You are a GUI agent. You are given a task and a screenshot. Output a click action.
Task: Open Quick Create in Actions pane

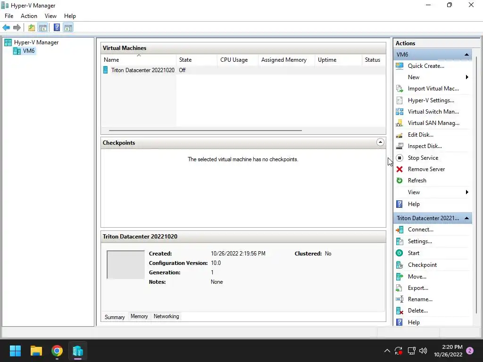point(426,66)
